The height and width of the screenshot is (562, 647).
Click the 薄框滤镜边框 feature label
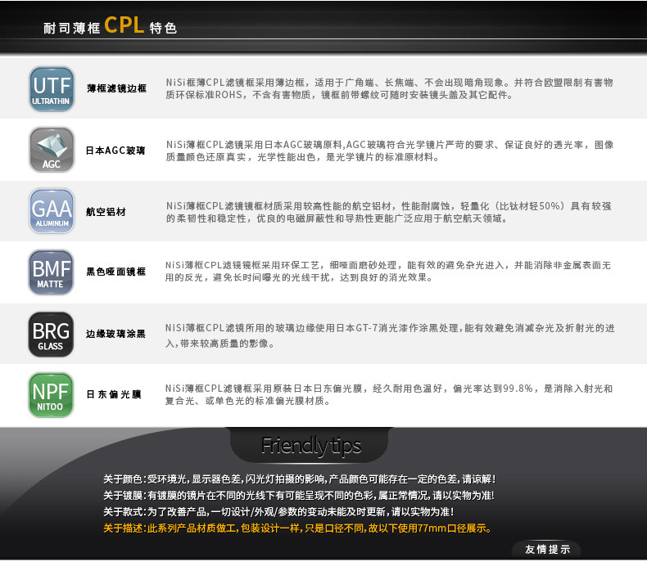tap(117, 88)
